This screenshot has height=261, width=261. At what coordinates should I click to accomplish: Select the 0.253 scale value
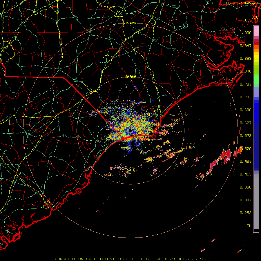246,213
